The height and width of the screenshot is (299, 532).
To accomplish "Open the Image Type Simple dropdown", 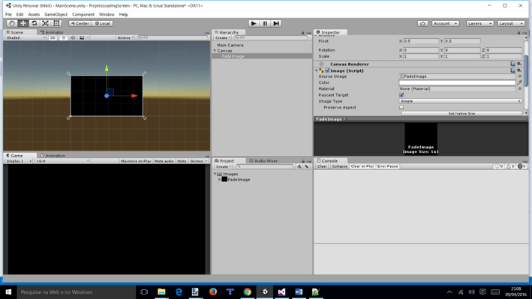I will [x=460, y=101].
